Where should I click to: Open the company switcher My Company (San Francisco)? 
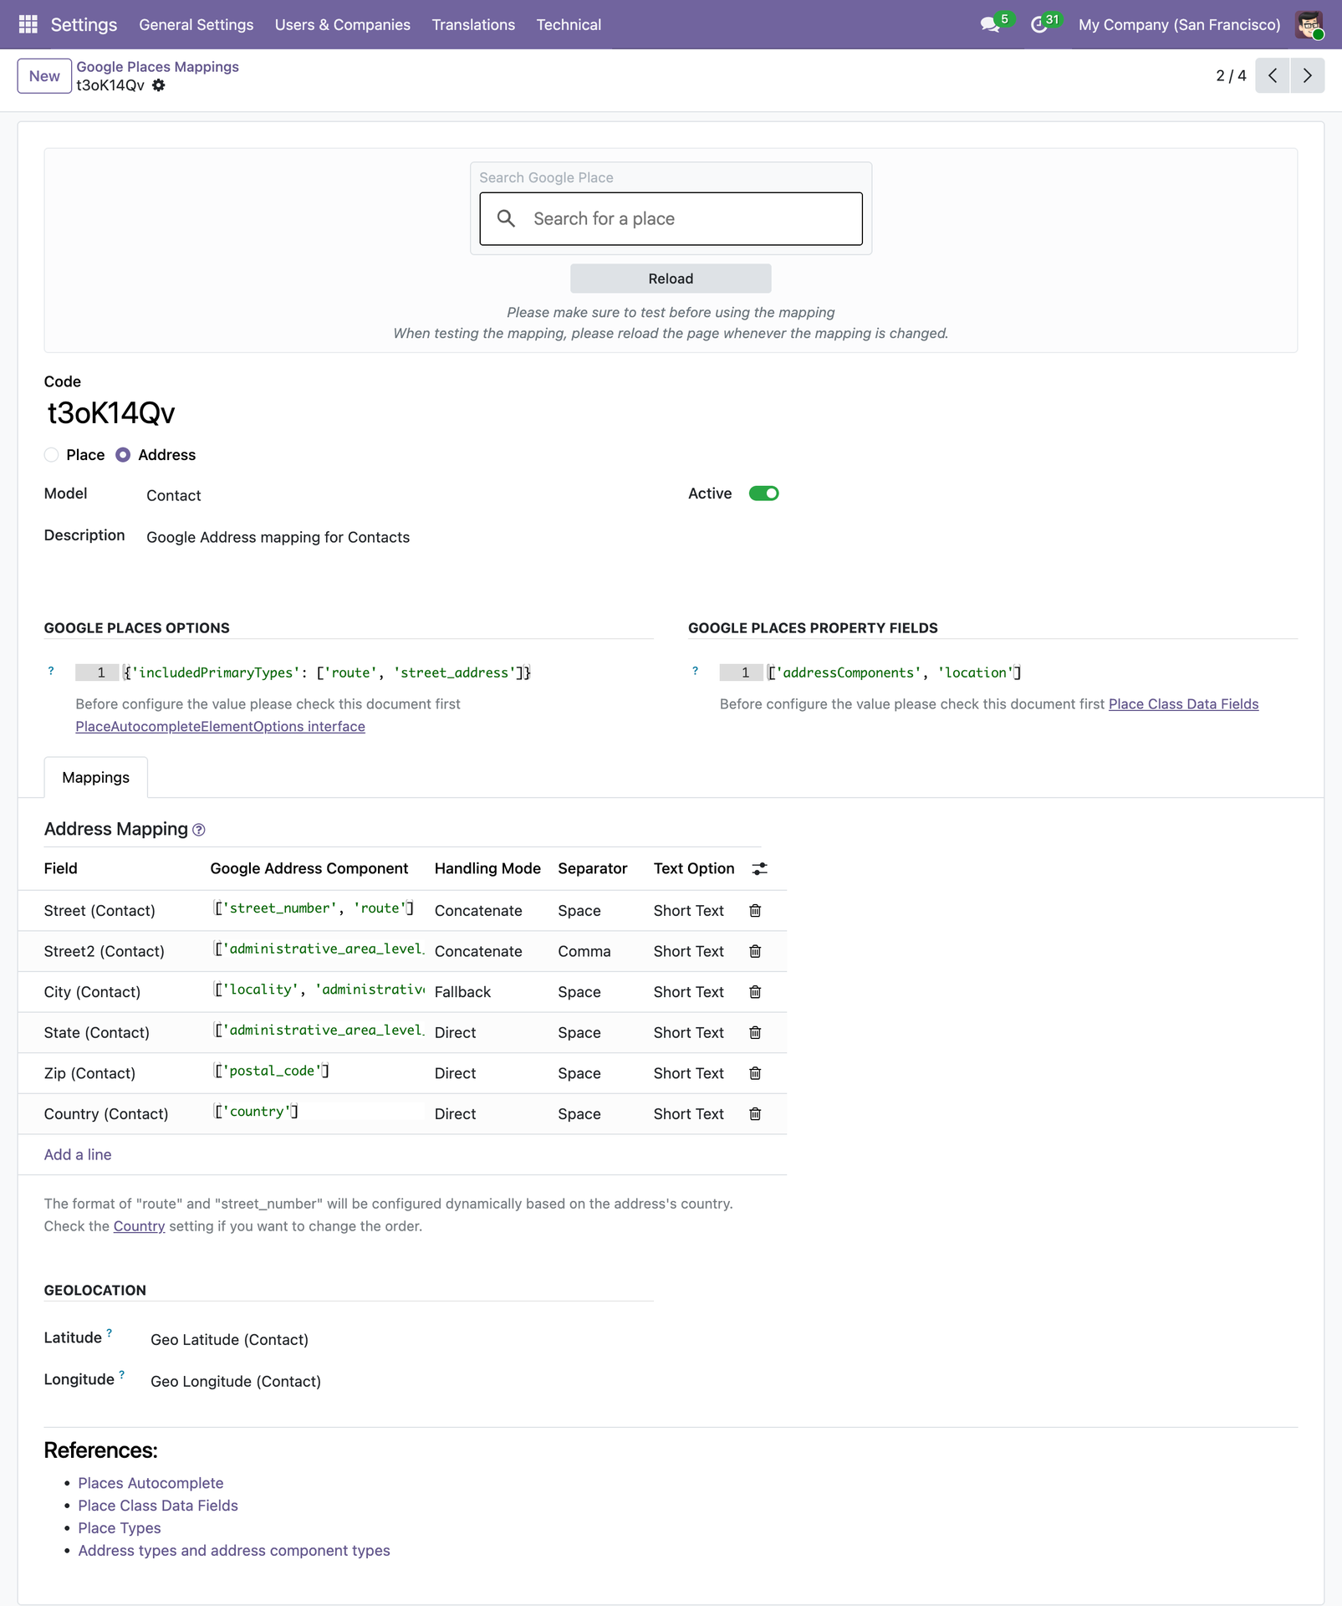[1179, 24]
